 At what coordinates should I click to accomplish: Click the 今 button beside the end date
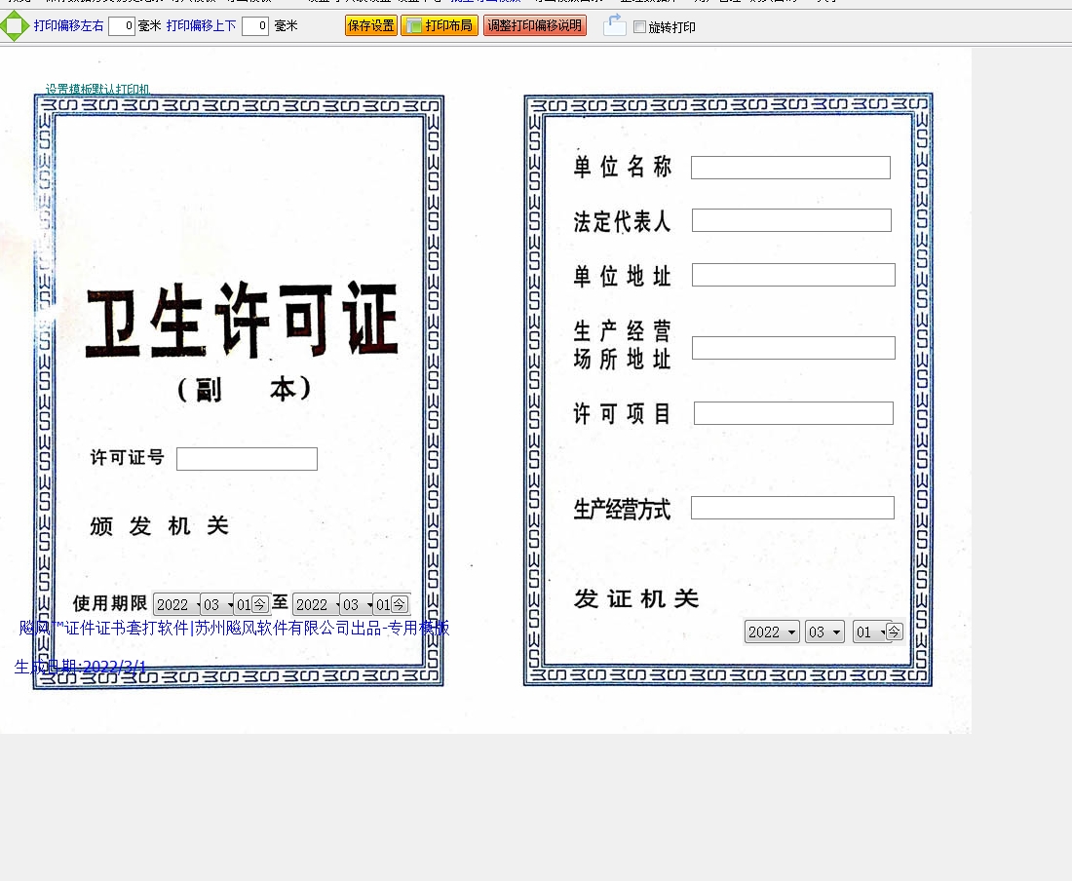[x=400, y=604]
